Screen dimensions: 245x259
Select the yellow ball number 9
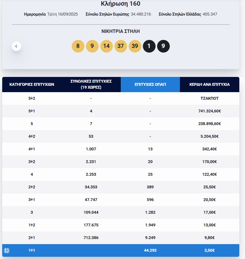pos(92,46)
